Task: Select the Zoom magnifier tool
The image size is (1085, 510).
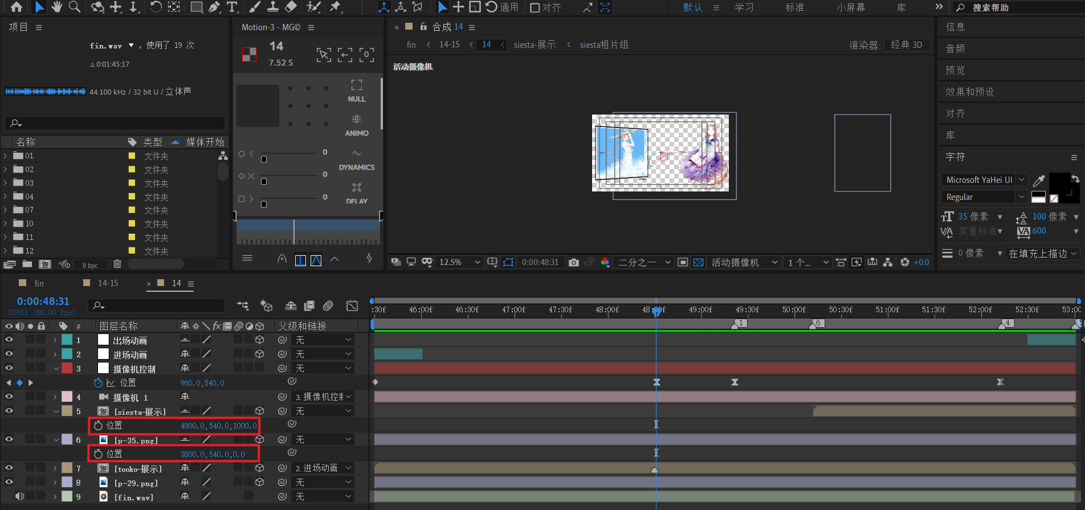Action: click(x=75, y=7)
